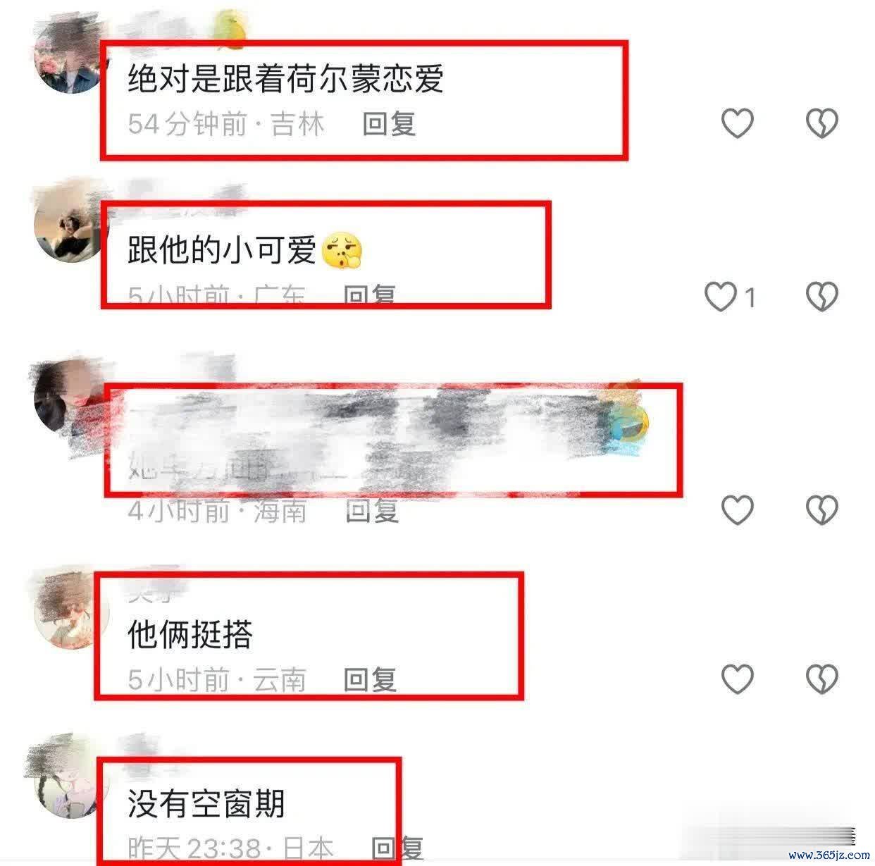
Task: Select the comment text 没有空窗期
Action: coord(206,803)
